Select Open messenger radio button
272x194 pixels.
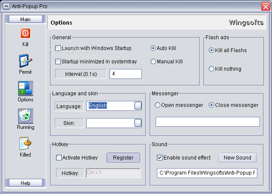(x=157, y=105)
